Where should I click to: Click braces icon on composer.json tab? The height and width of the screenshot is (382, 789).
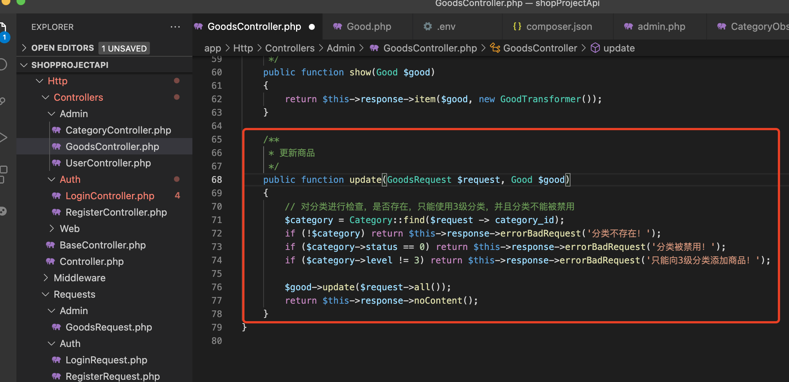[x=517, y=26]
